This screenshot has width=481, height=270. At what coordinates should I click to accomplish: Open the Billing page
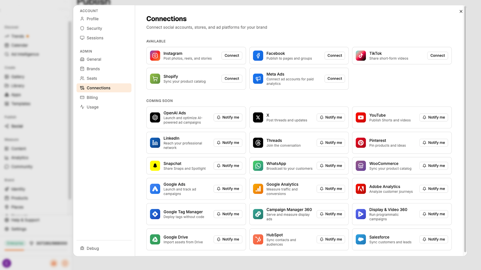pos(104,97)
